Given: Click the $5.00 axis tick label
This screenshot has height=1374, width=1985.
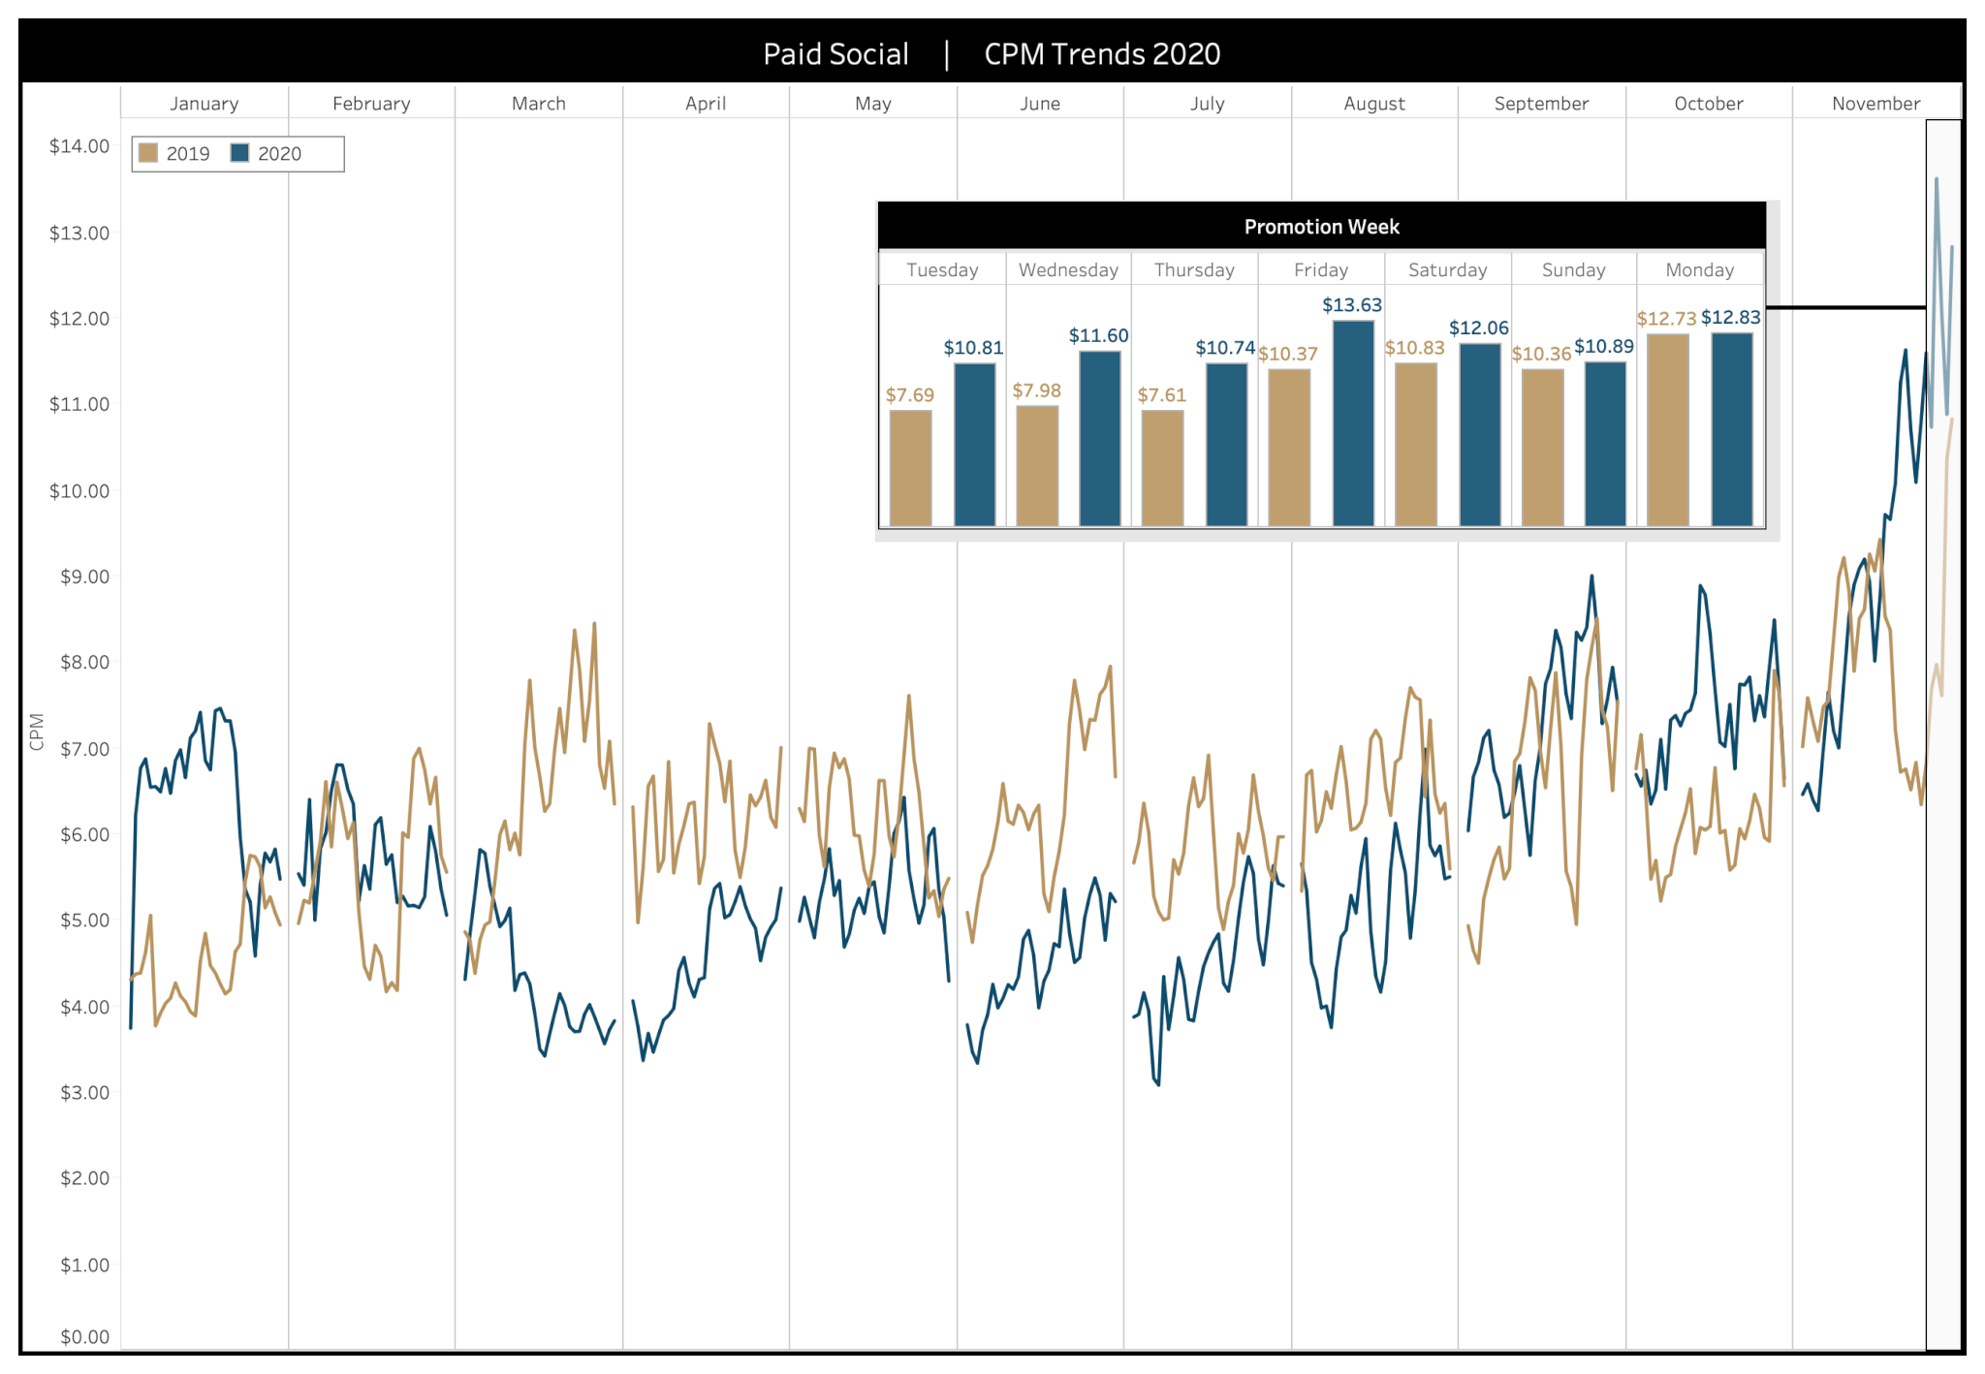Looking at the screenshot, I should click(84, 921).
